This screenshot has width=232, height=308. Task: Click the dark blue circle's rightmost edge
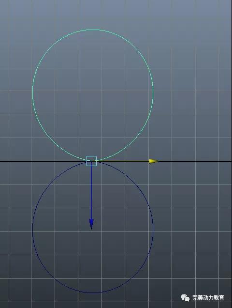click(153, 228)
